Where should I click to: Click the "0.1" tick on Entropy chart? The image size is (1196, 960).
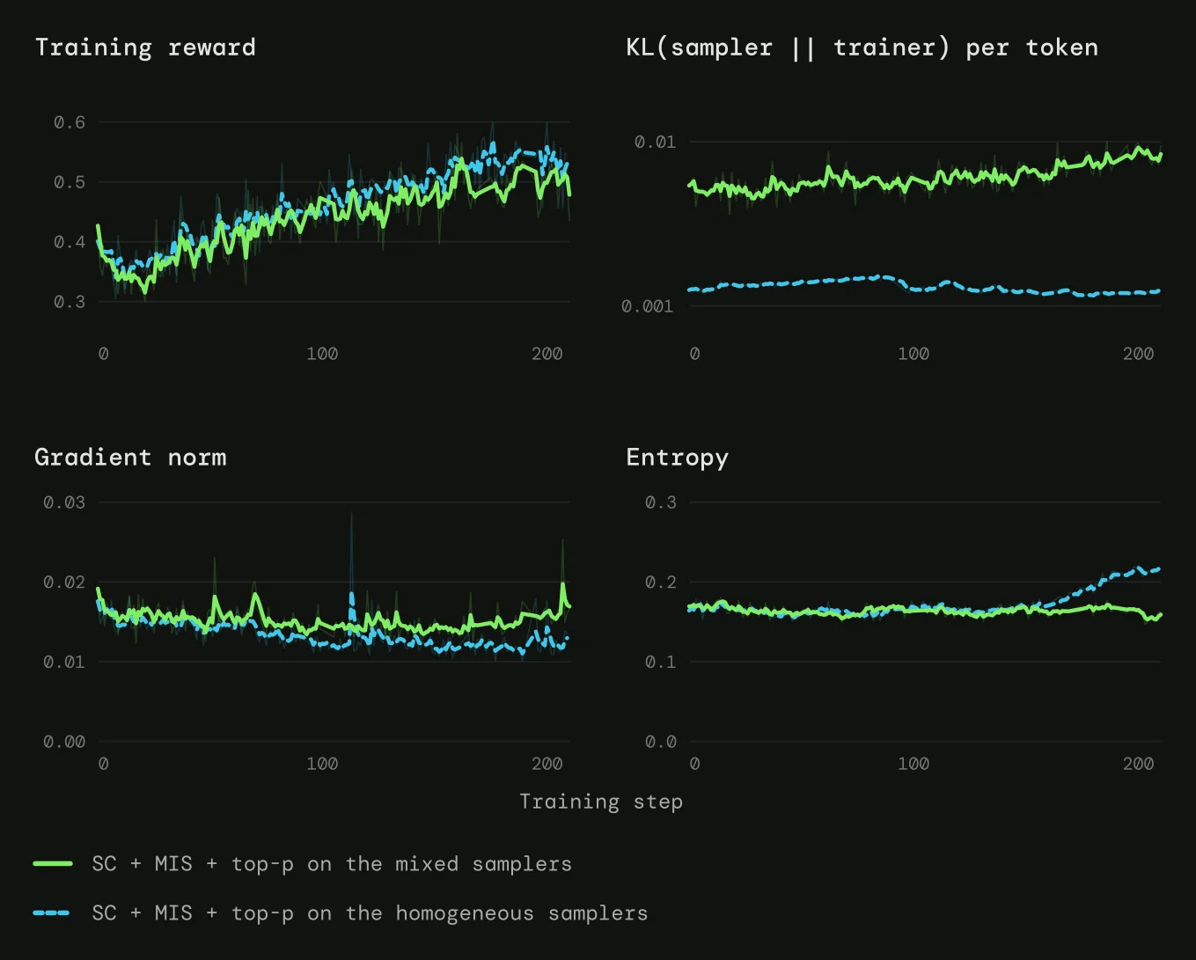click(661, 662)
